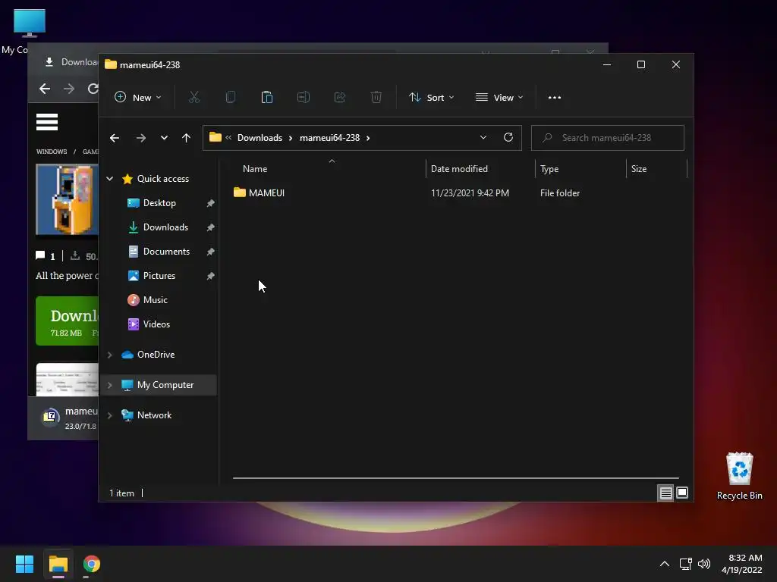Image resolution: width=777 pixels, height=582 pixels.
Task: Select Downloads in the navigation pane
Action: [165, 227]
